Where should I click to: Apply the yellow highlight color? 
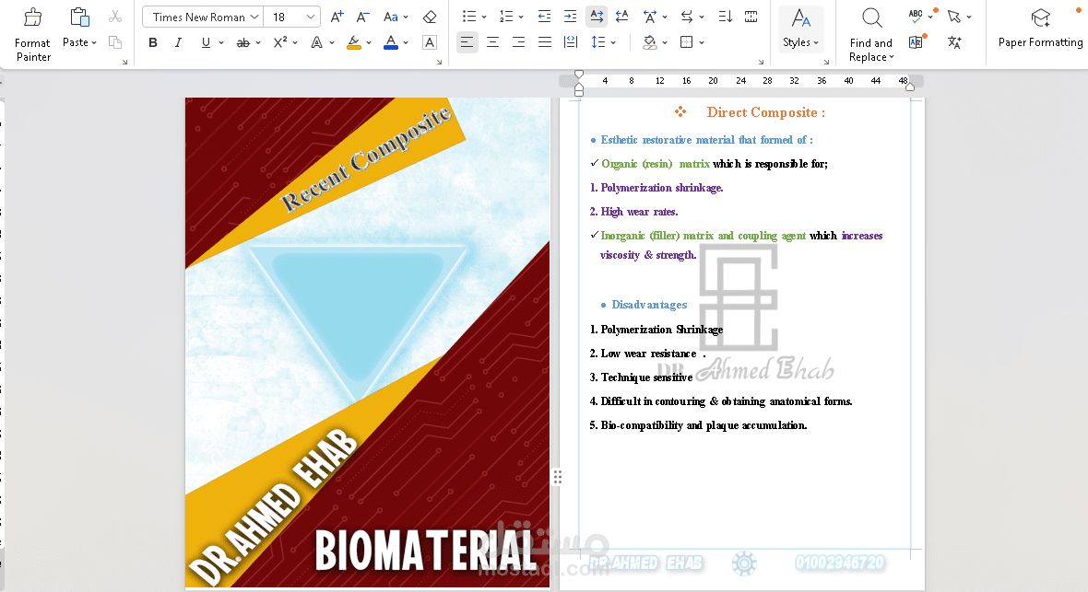[354, 42]
